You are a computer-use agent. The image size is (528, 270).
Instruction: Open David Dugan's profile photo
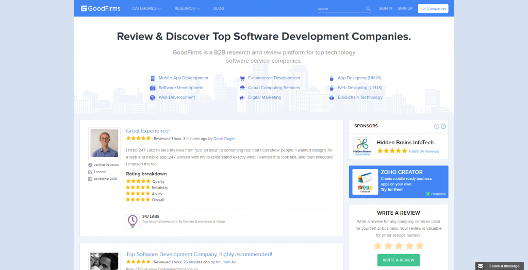104,143
